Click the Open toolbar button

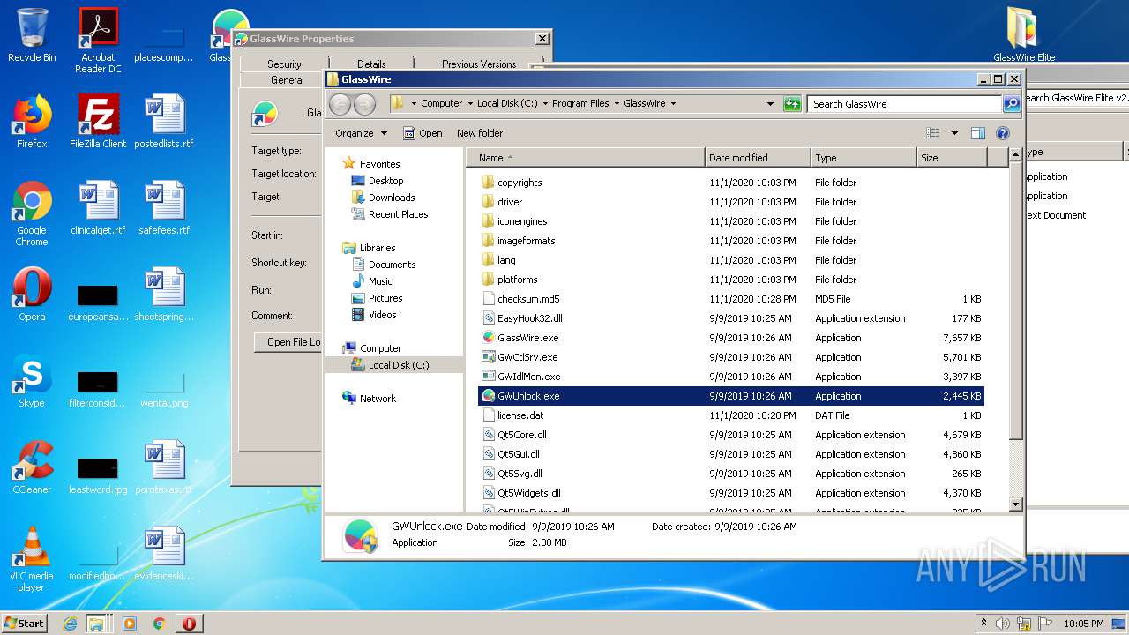422,133
